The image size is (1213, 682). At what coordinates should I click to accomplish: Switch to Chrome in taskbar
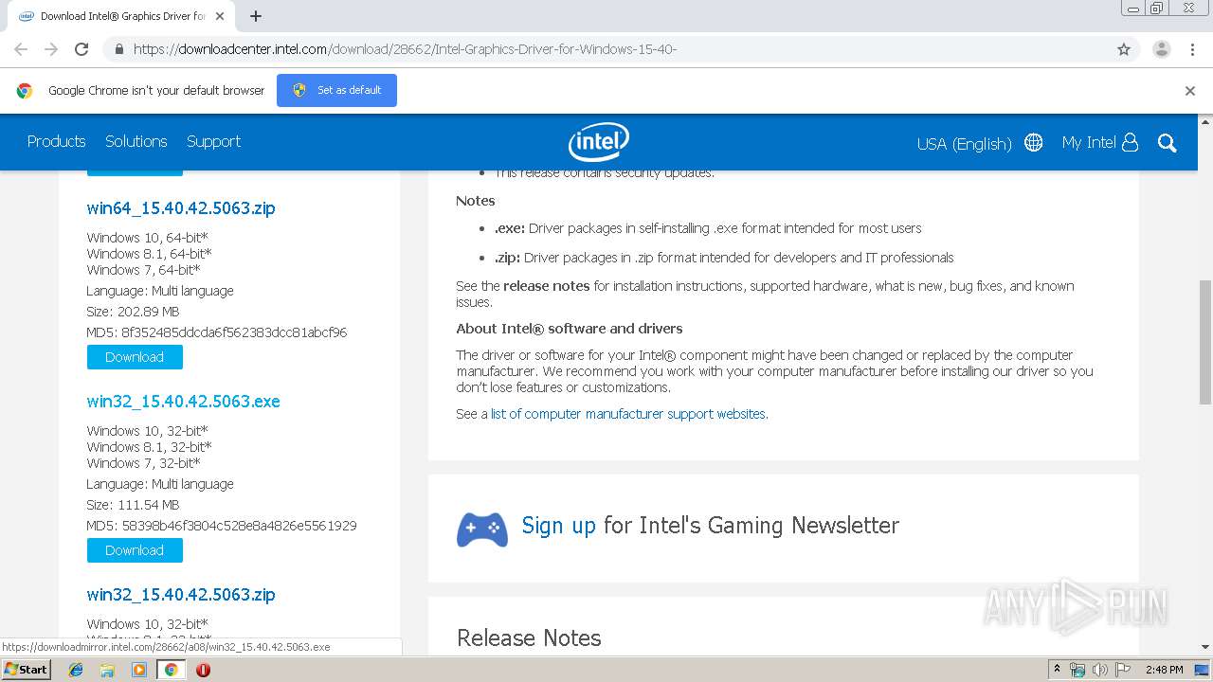pos(171,670)
